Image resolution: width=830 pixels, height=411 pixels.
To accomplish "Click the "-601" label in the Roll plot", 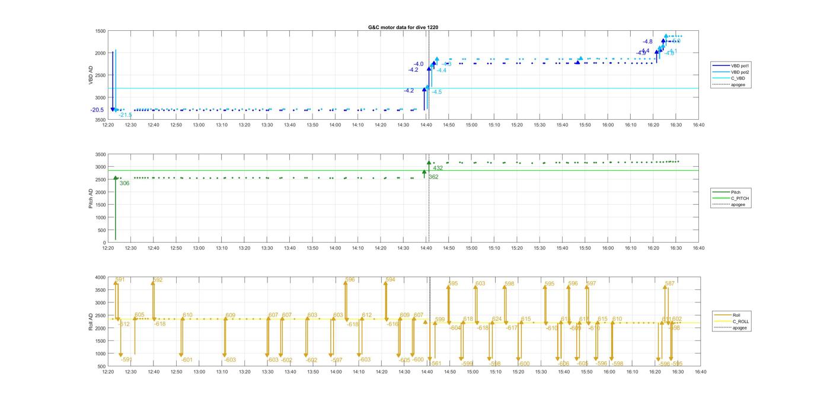I will tap(187, 360).
